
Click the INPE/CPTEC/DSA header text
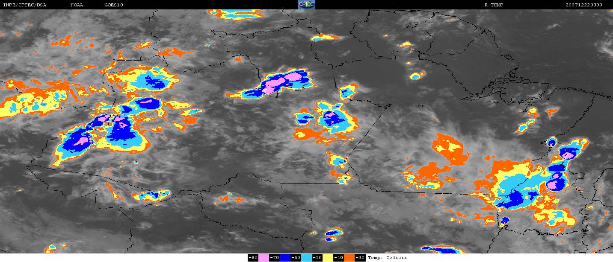coord(25,5)
